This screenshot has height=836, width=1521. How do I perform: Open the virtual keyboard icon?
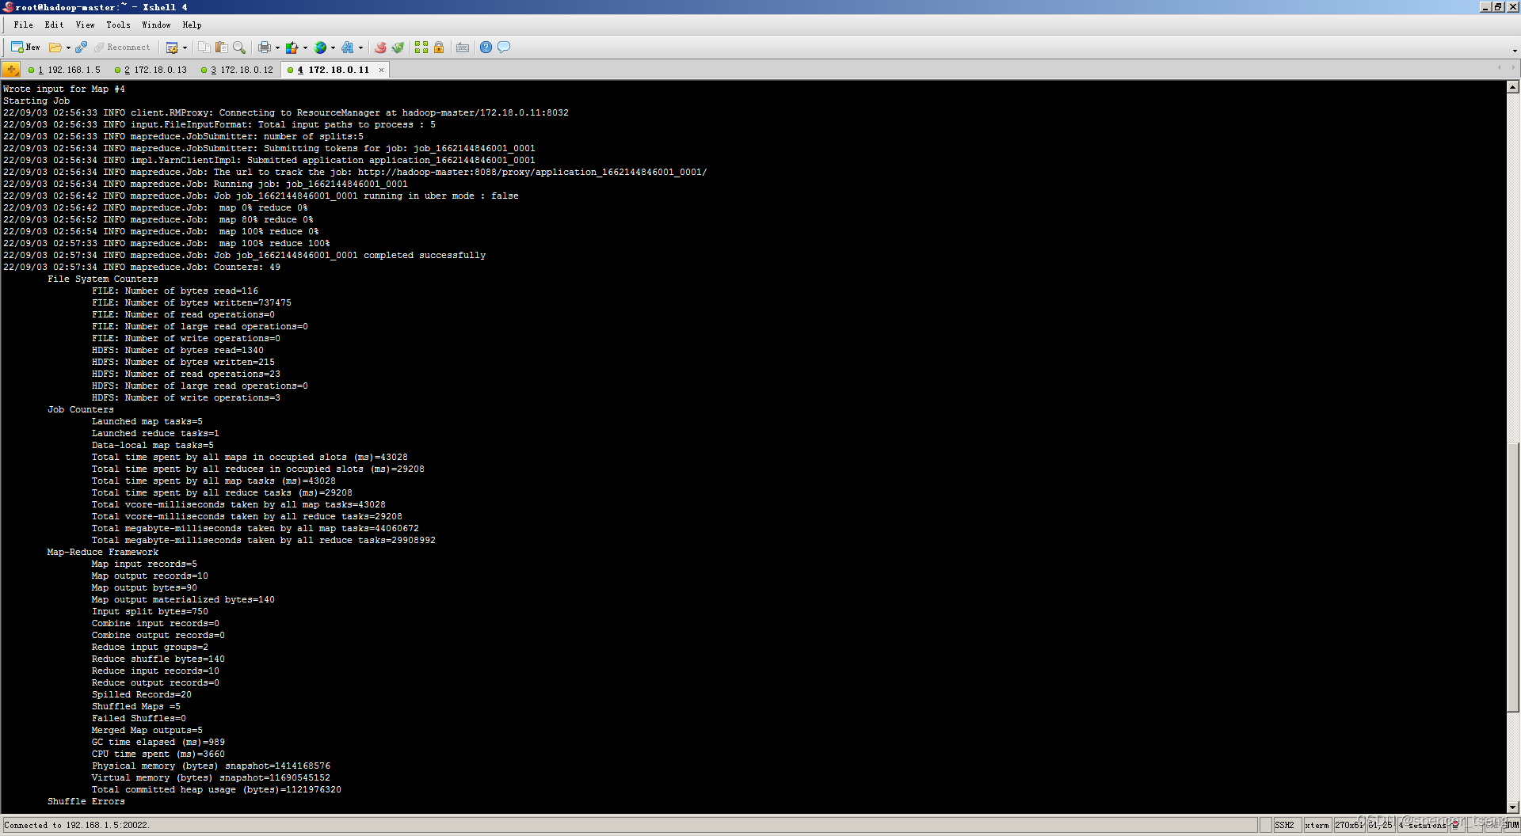coord(463,47)
